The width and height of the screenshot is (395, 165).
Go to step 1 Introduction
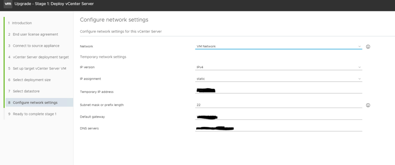[x=22, y=23]
